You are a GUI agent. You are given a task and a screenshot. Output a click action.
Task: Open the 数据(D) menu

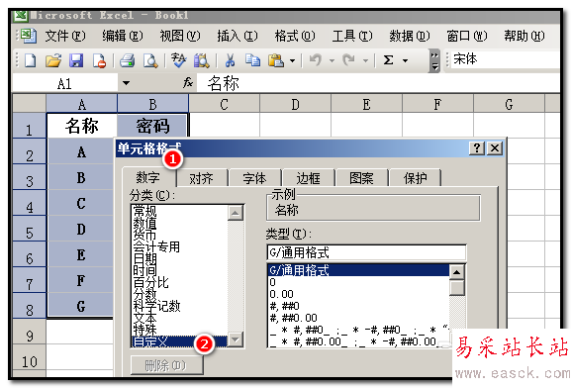(410, 36)
